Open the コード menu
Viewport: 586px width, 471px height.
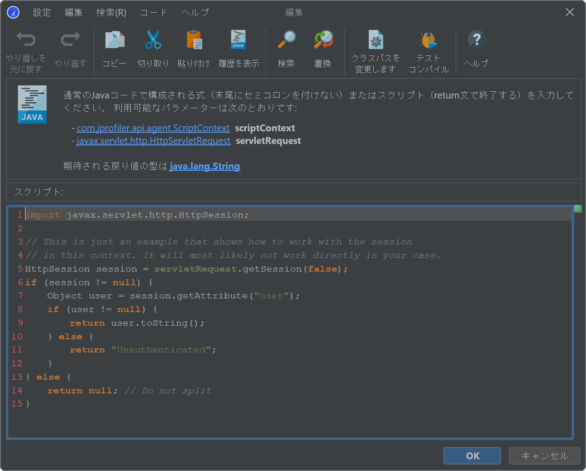pyautogui.click(x=154, y=13)
